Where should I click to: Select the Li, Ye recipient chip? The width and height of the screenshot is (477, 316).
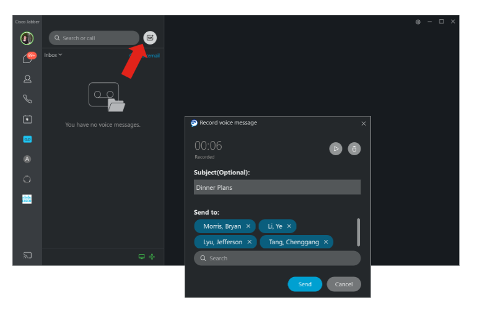click(278, 226)
